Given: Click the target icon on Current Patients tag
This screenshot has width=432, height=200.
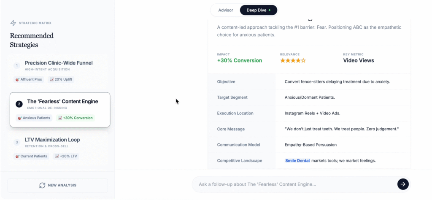Looking at the screenshot, I should [x=18, y=156].
